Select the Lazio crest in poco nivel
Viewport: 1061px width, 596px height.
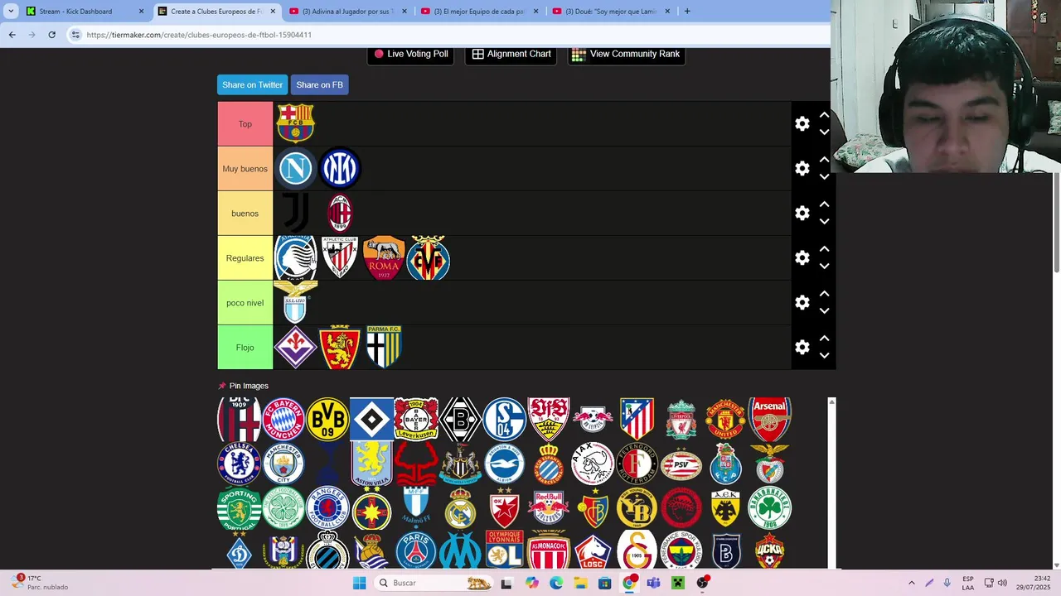[x=295, y=302]
